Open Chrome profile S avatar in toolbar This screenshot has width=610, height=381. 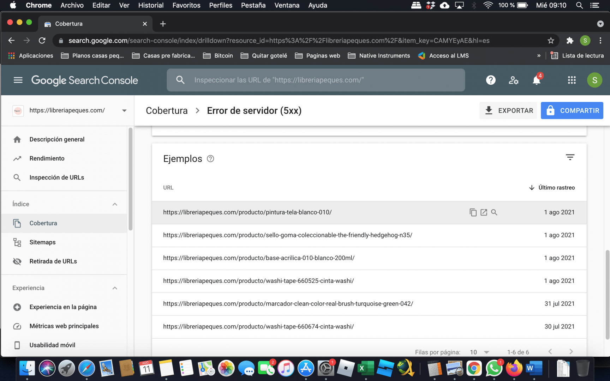(585, 41)
